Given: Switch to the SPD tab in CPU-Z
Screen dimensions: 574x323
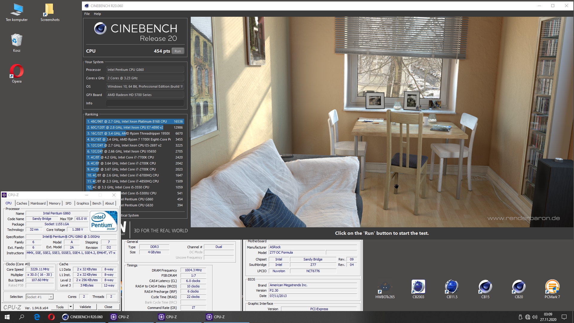Looking at the screenshot, I should pos(68,203).
